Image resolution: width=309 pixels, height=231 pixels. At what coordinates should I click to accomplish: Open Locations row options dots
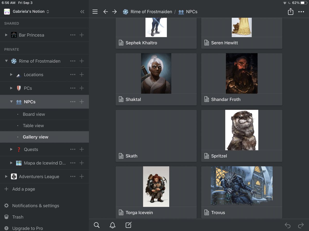click(x=73, y=75)
